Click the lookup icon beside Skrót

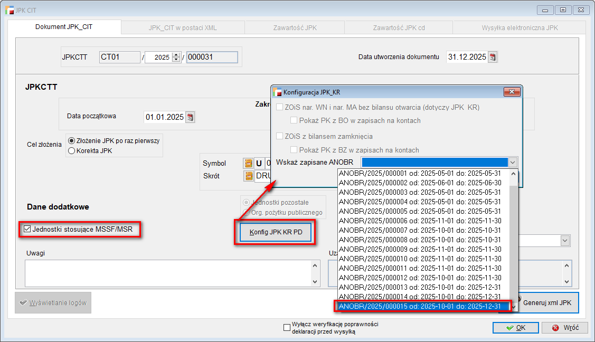coord(248,176)
